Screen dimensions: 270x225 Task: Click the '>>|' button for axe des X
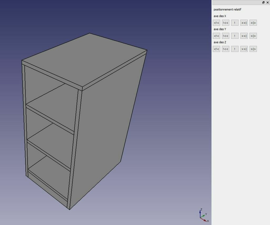(244, 23)
